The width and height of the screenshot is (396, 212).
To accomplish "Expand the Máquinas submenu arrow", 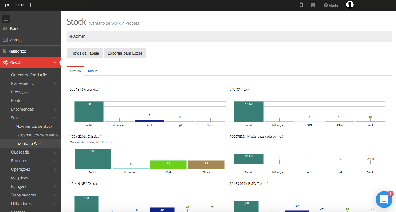I will [x=55, y=178].
